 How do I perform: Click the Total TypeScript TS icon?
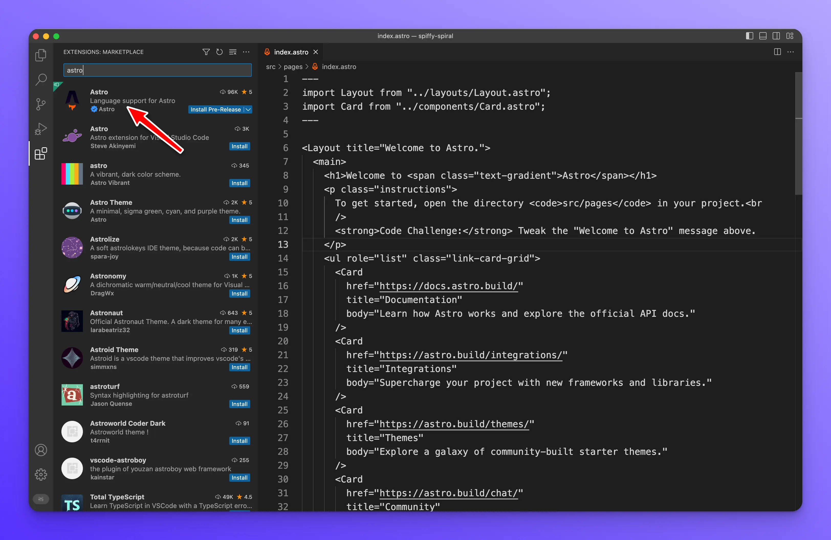(72, 503)
